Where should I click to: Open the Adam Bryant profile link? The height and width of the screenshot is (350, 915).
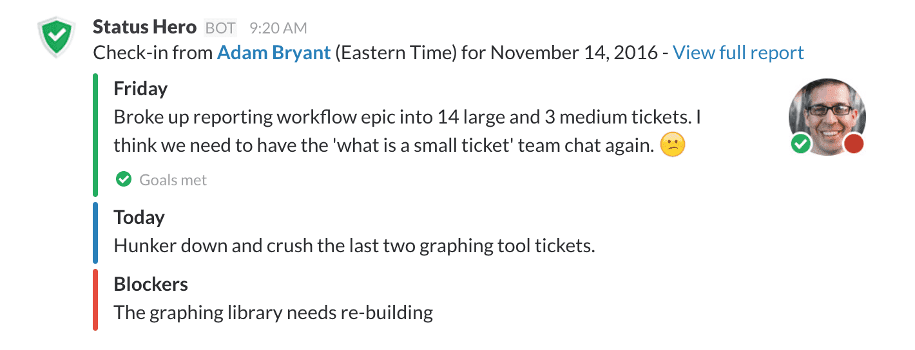click(x=274, y=52)
